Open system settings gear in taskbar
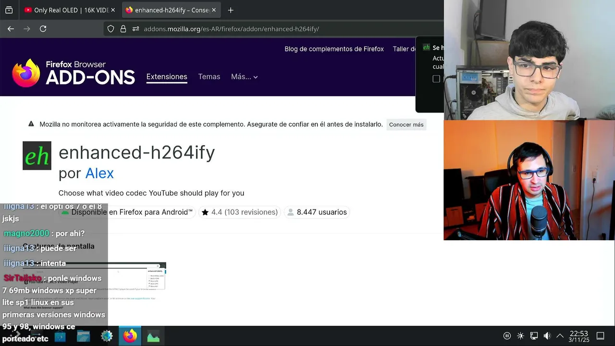The image size is (615, 346). tap(107, 336)
